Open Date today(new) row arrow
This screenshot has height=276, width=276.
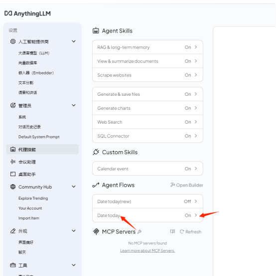point(196,201)
